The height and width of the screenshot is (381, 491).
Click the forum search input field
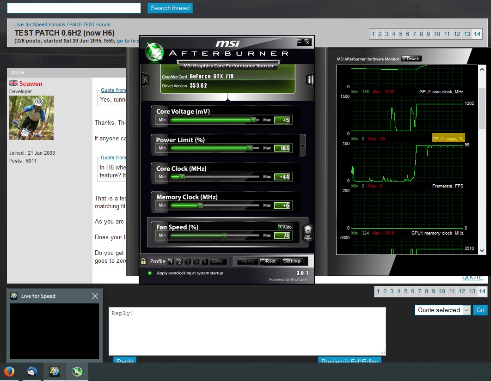[x=74, y=8]
